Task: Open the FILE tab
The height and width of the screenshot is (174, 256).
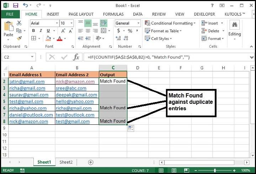Action: tap(10, 14)
